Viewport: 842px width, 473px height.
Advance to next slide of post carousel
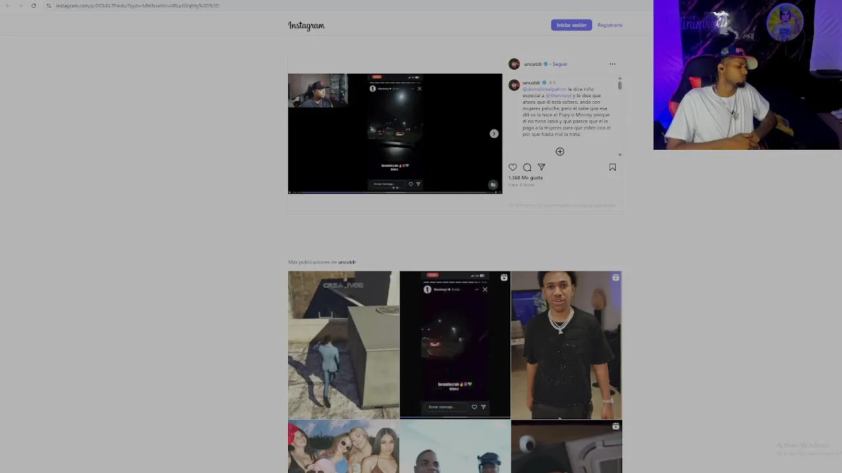click(x=494, y=133)
